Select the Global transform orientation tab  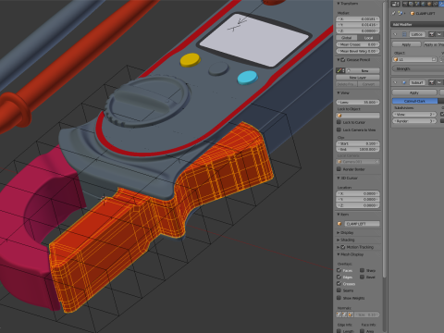tap(347, 38)
